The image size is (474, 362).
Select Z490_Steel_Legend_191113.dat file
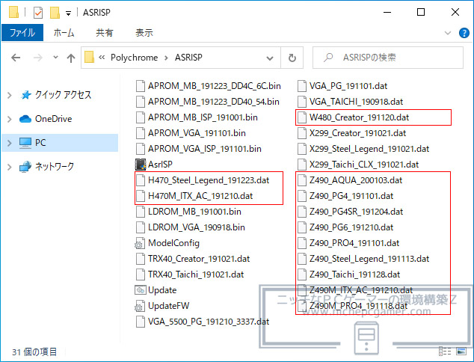tap(363, 259)
